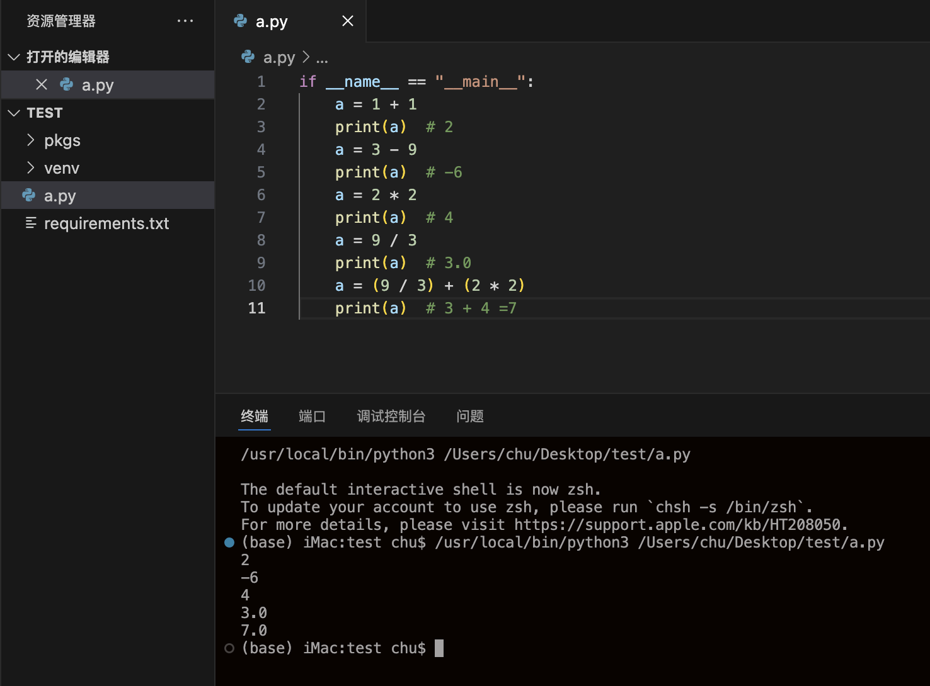Expand the pkgs folder

pos(30,140)
